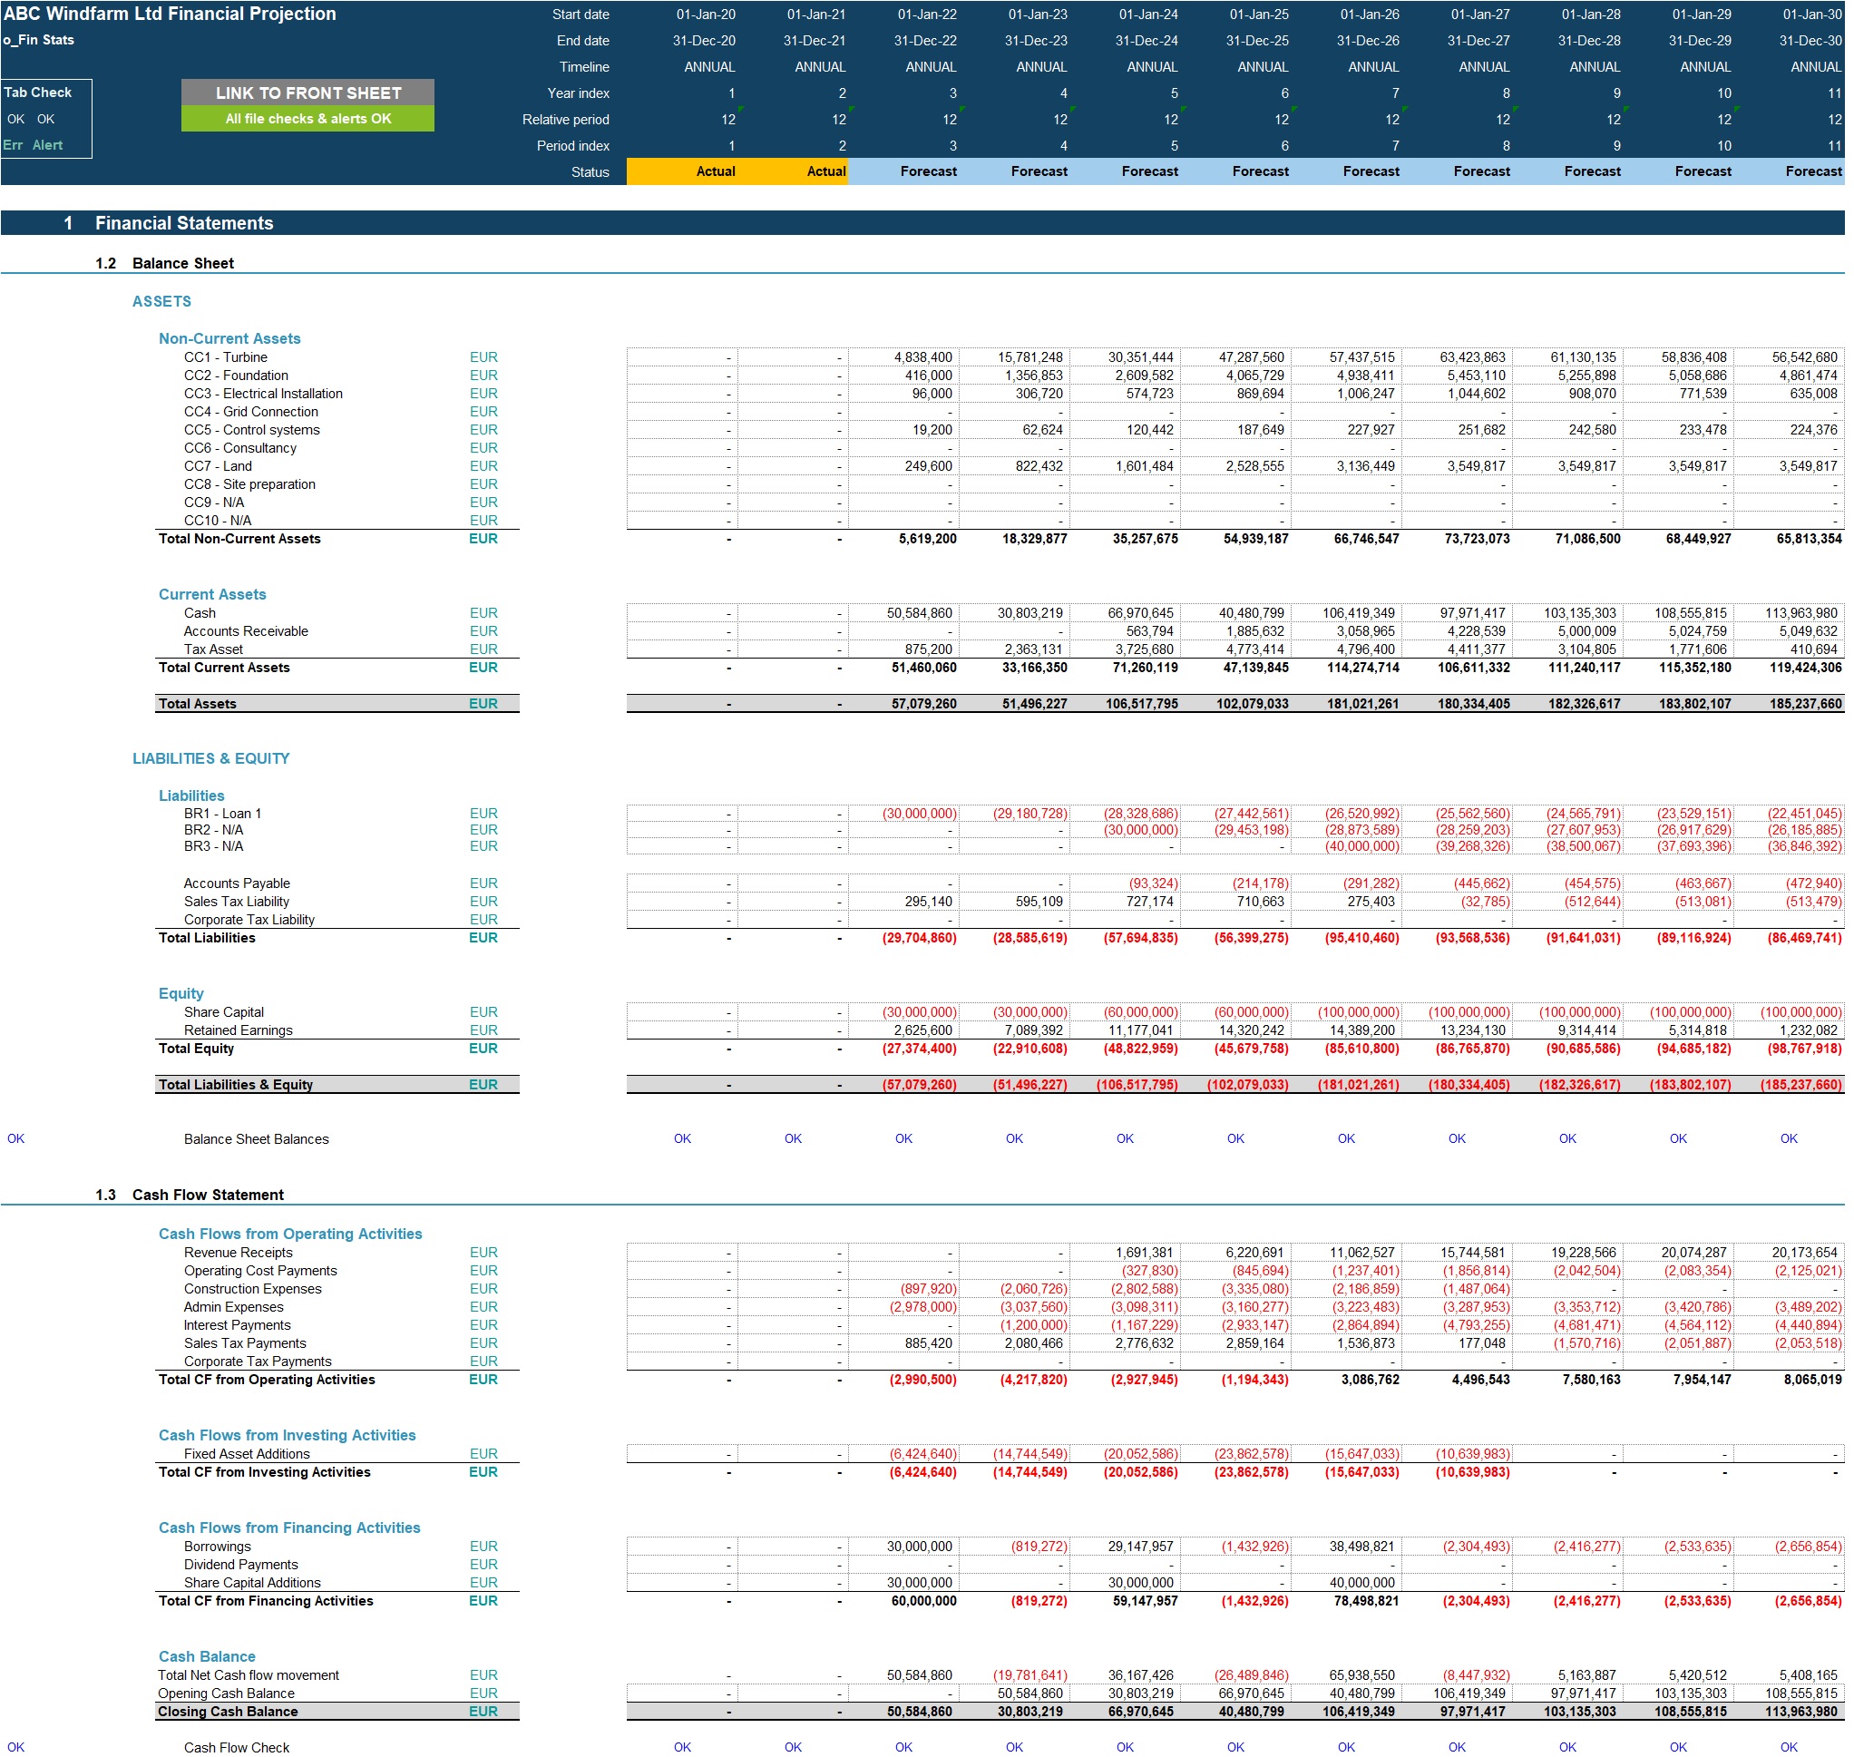Select the LIABILITIES & EQUITY heading
This screenshot has width=1854, height=1757.
pyautogui.click(x=210, y=758)
